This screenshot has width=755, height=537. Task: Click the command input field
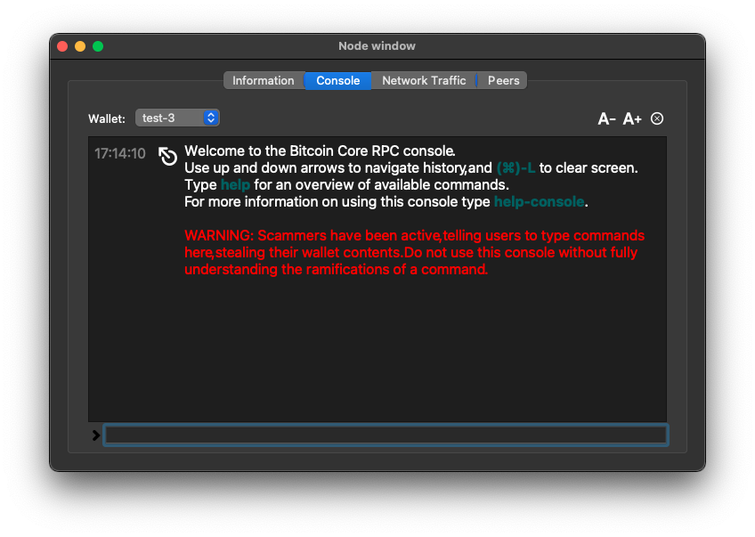(386, 435)
